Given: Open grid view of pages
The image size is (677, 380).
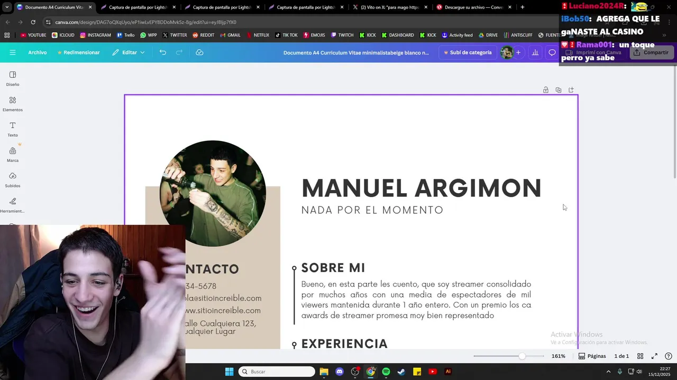Looking at the screenshot, I should pyautogui.click(x=640, y=356).
